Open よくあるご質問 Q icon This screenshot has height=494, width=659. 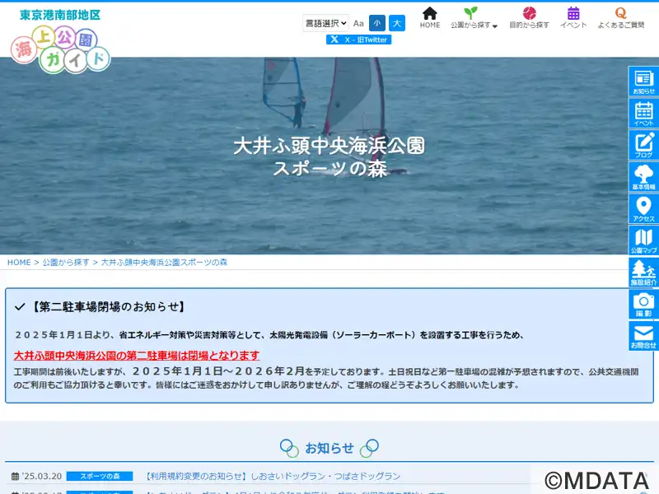point(621,17)
